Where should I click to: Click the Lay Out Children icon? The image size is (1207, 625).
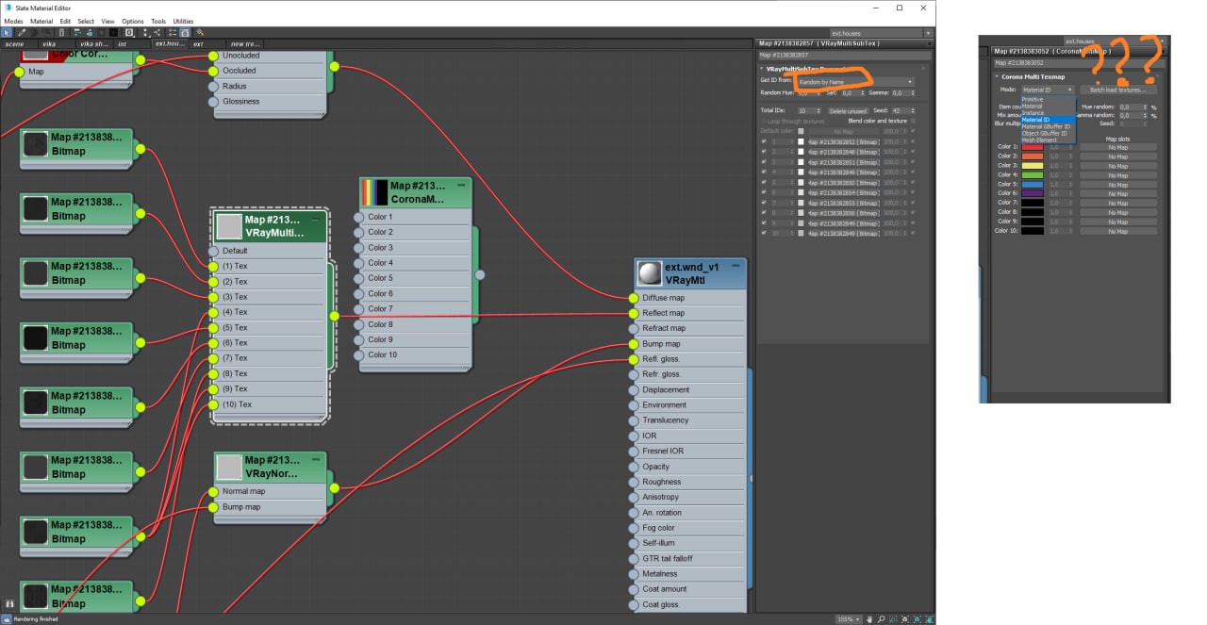click(157, 32)
